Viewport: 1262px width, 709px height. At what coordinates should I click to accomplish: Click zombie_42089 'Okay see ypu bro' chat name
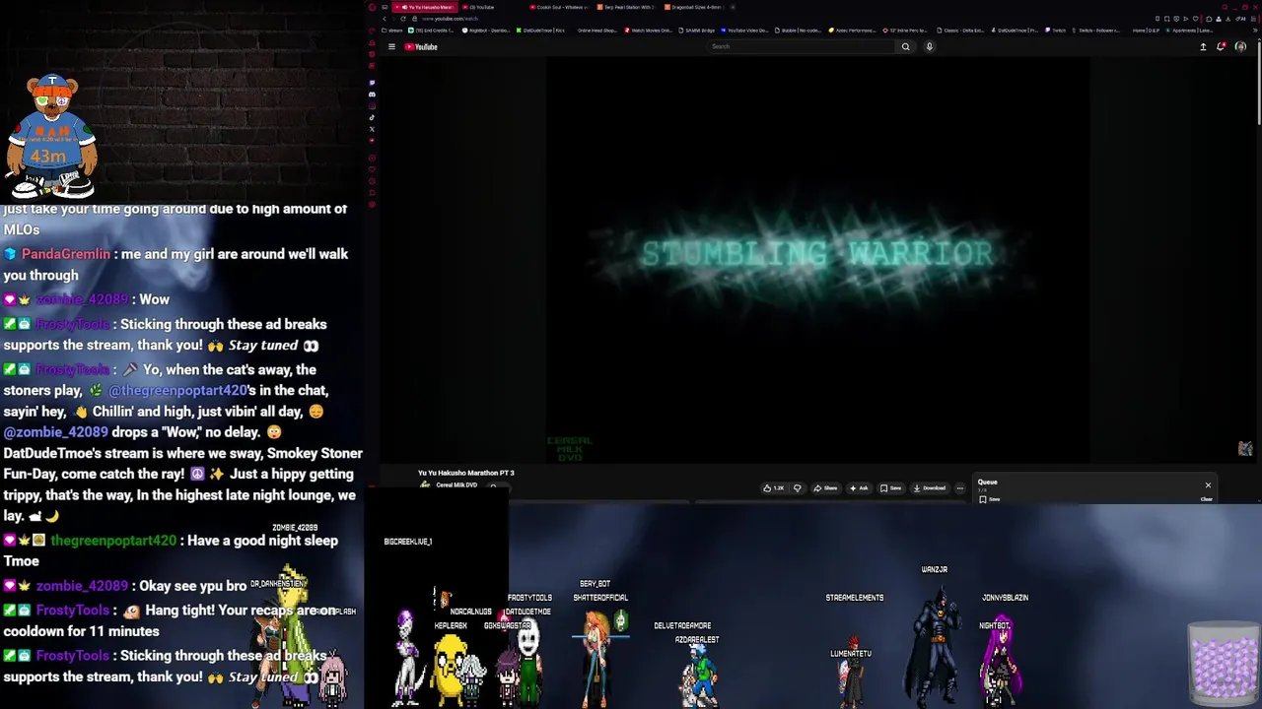[82, 586]
